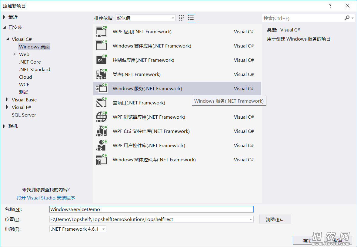Click the 确定 confirm button
The width and height of the screenshot is (357, 247).
point(307,240)
